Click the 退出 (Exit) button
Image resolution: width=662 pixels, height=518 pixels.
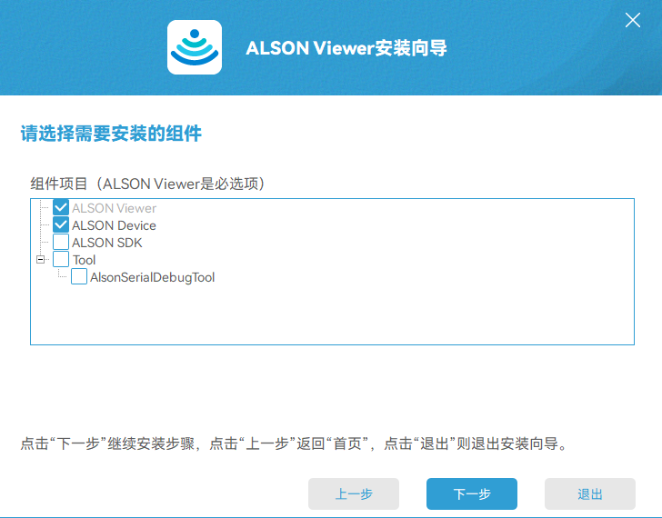click(x=590, y=493)
